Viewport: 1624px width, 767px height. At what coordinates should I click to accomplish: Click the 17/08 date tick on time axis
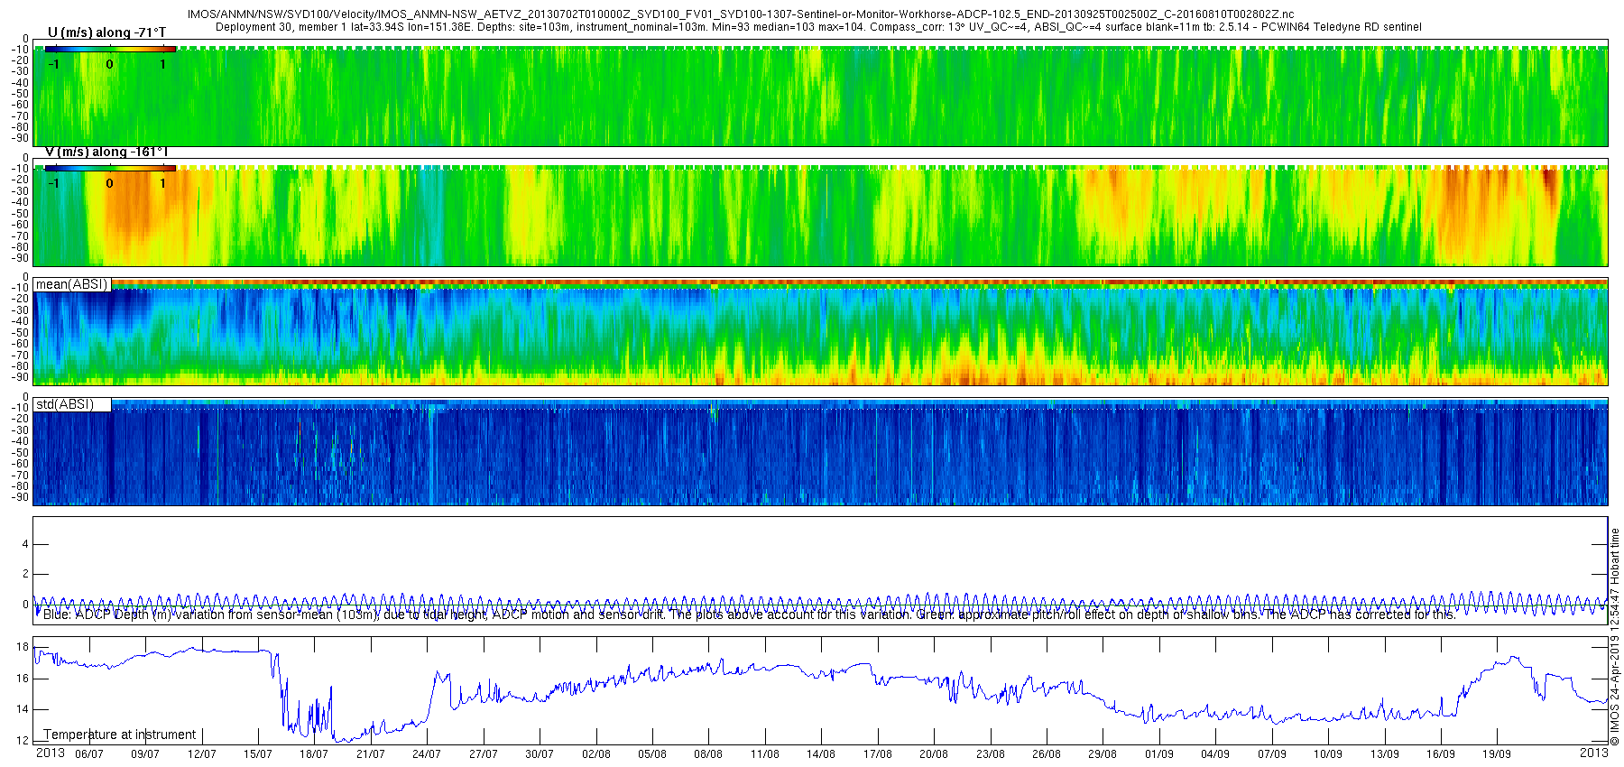coord(878,753)
